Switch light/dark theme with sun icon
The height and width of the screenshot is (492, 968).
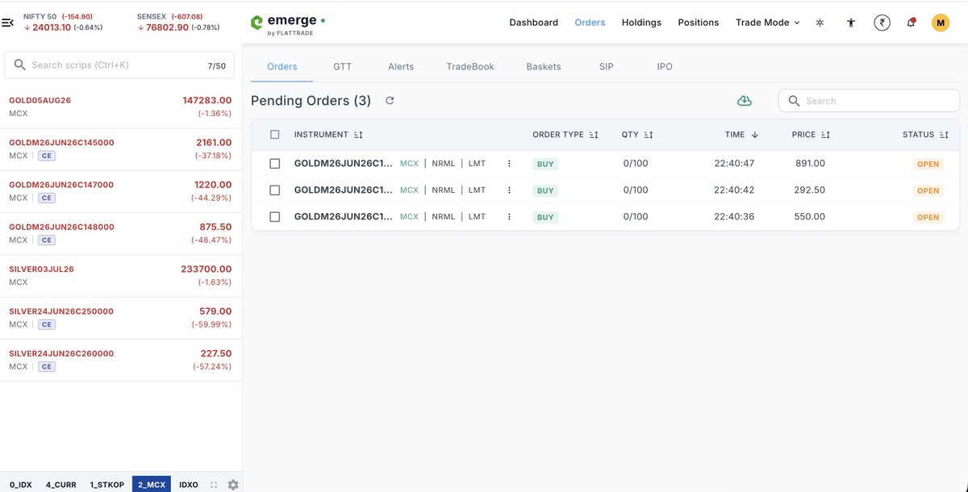coord(820,23)
